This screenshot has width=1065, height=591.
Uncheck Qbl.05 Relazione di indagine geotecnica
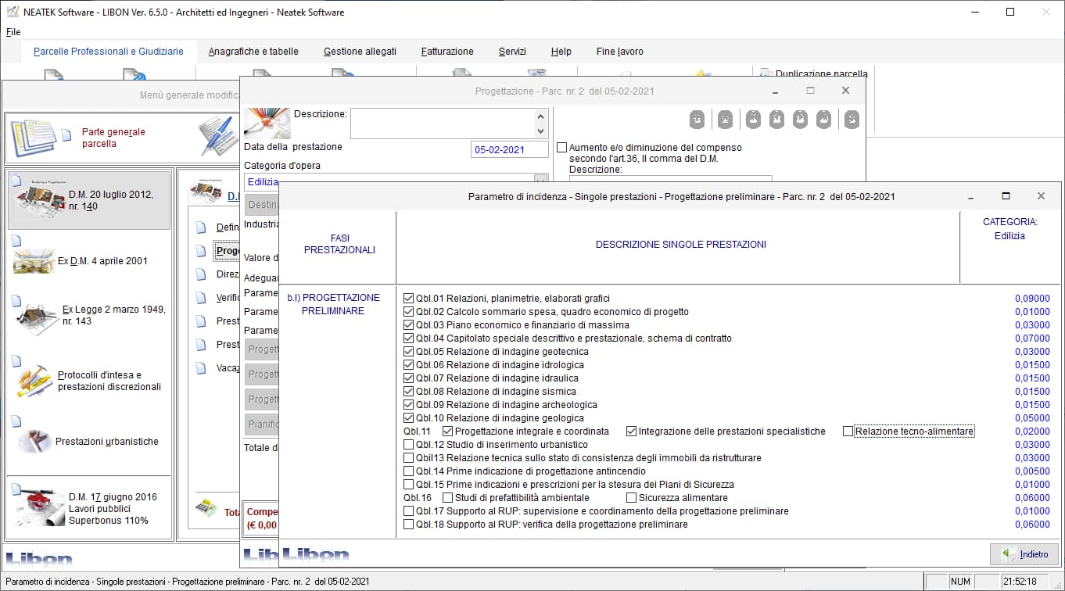click(x=409, y=352)
